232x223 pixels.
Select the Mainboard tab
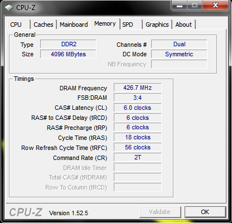(74, 25)
